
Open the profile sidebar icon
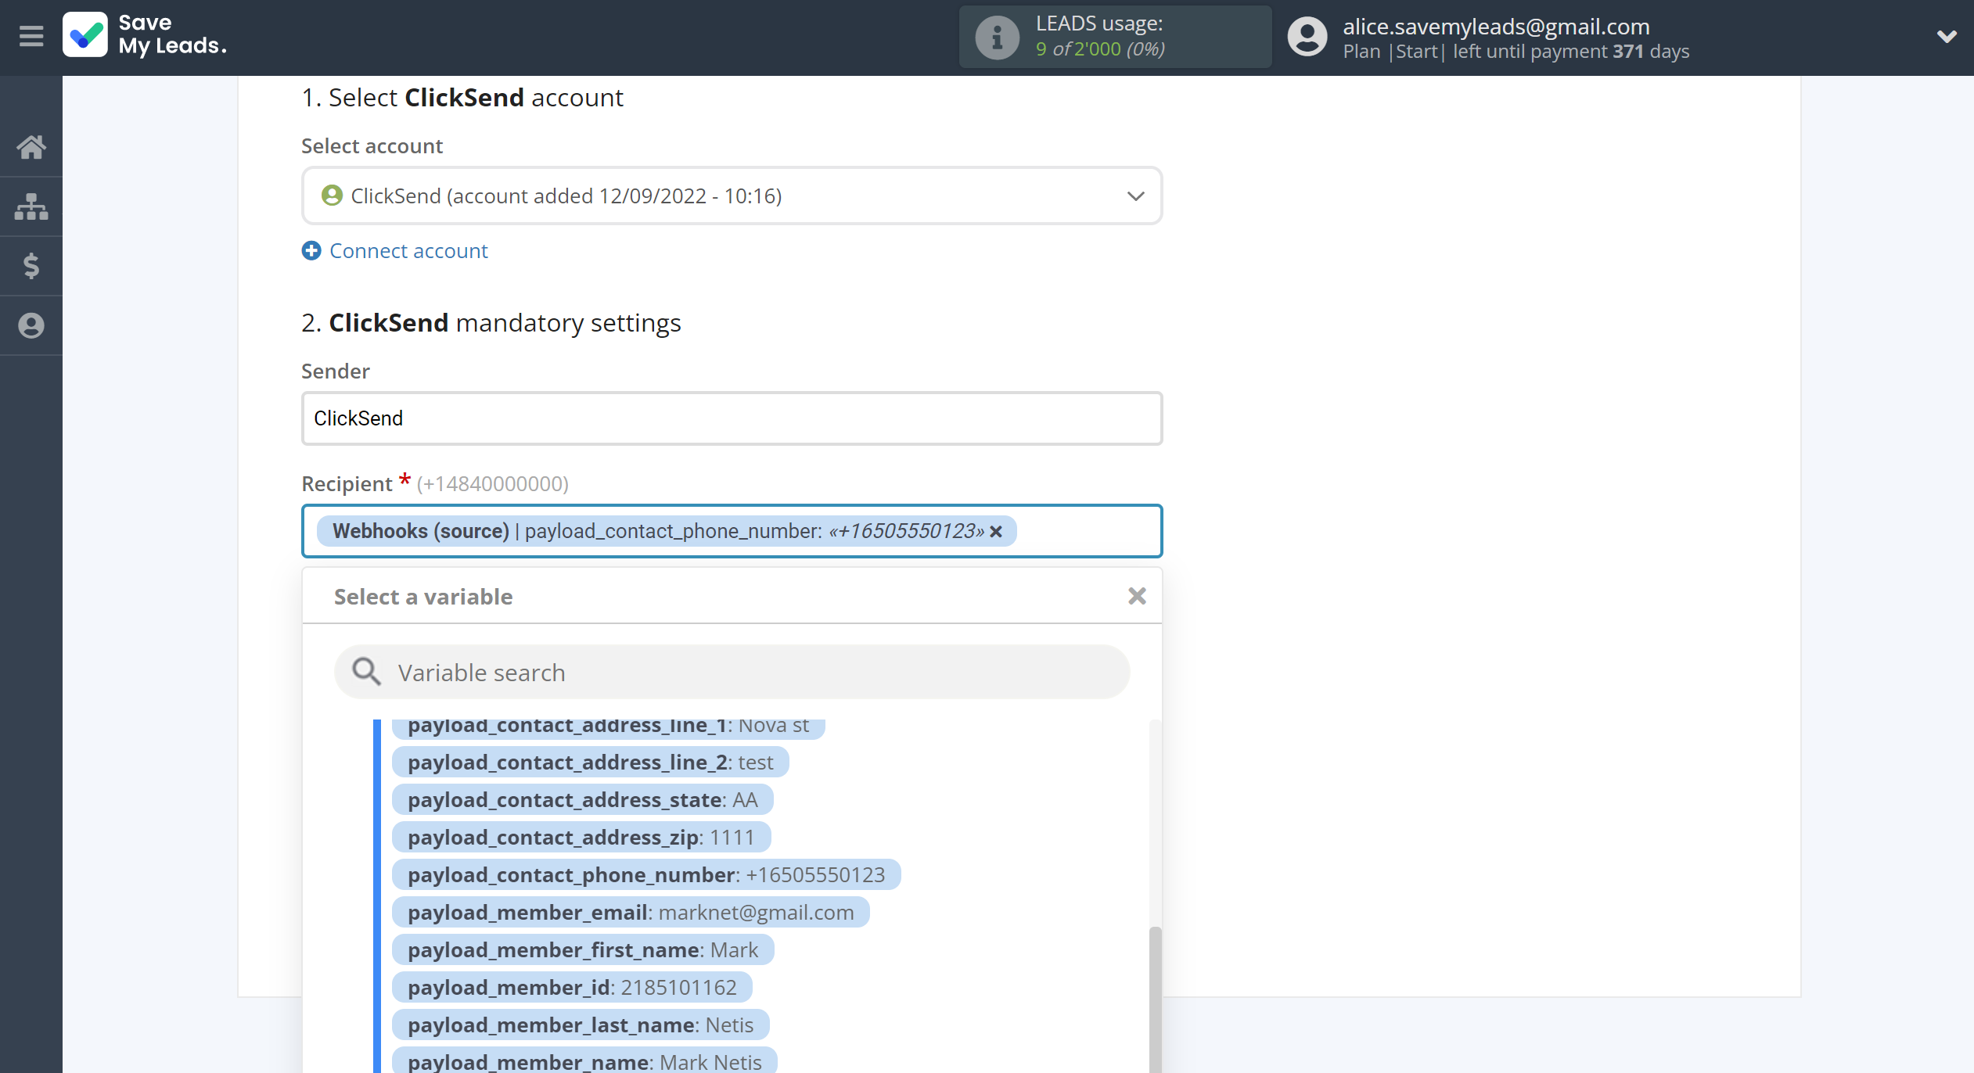point(31,325)
